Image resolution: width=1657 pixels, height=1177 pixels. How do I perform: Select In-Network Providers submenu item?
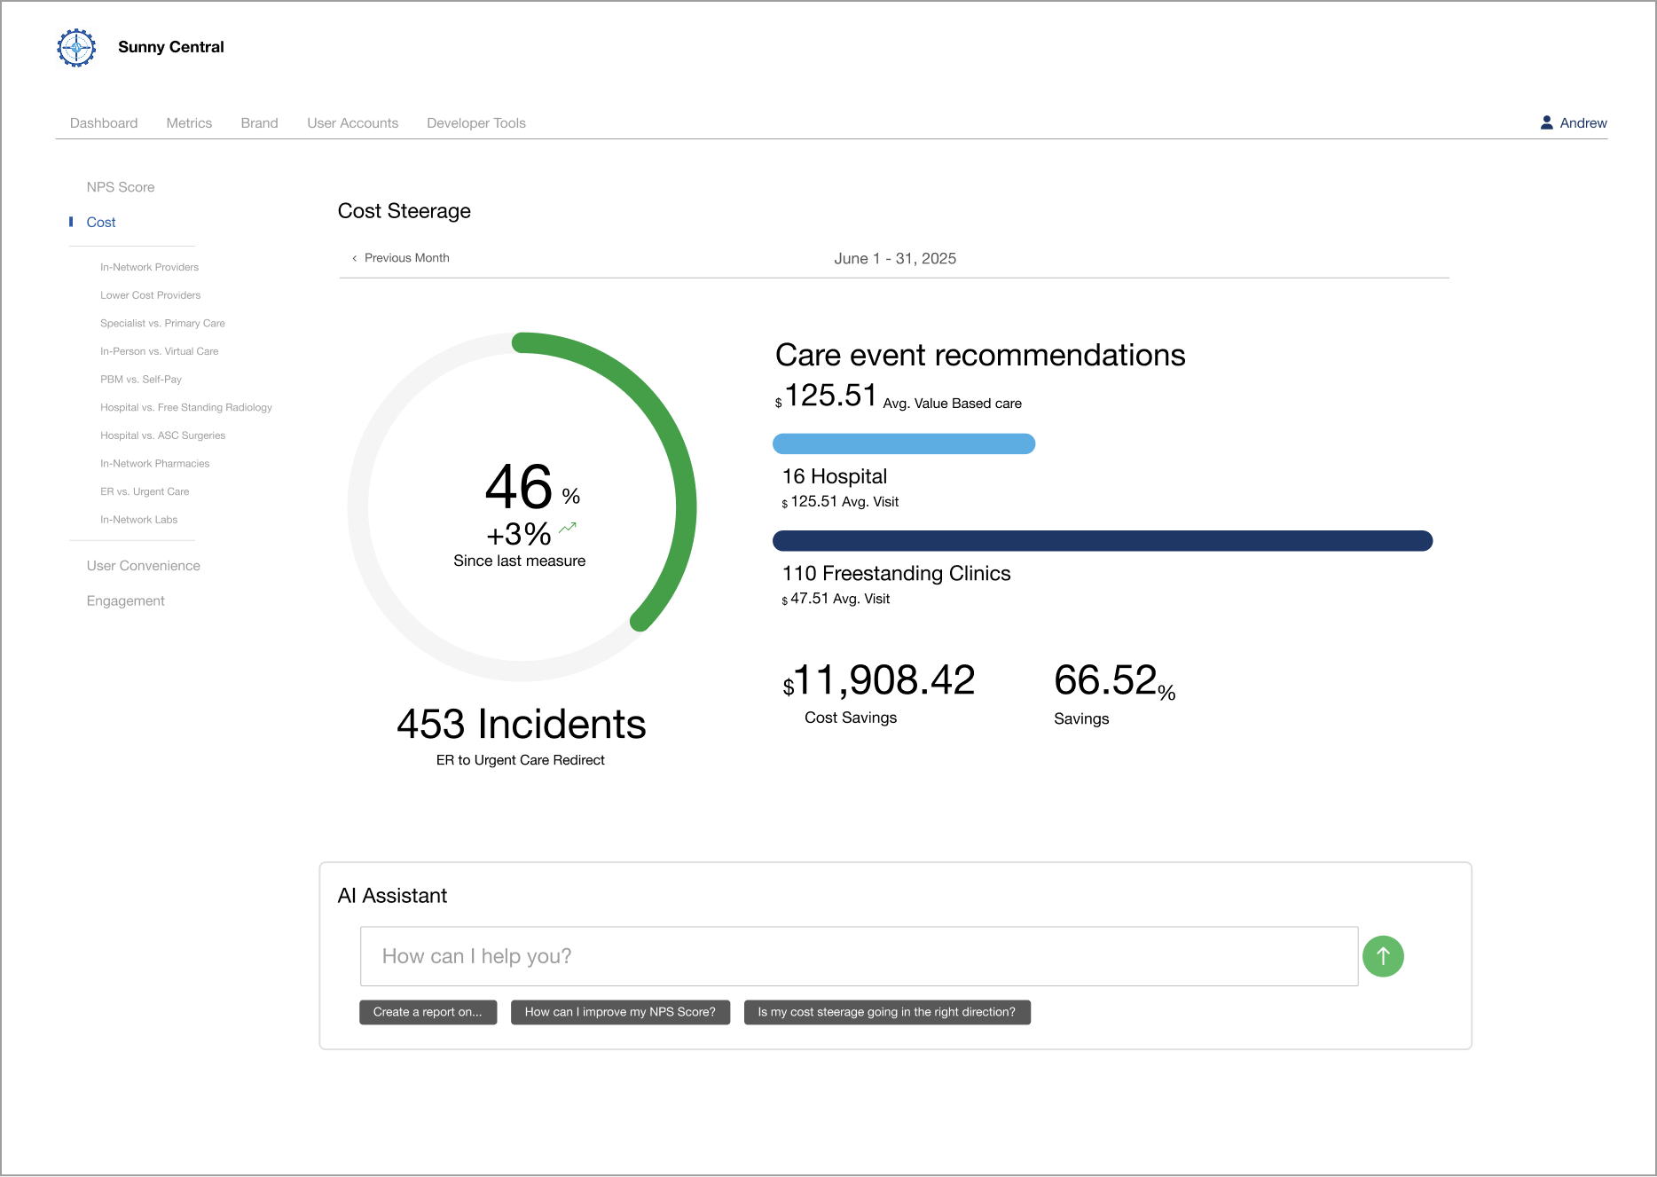pyautogui.click(x=149, y=267)
